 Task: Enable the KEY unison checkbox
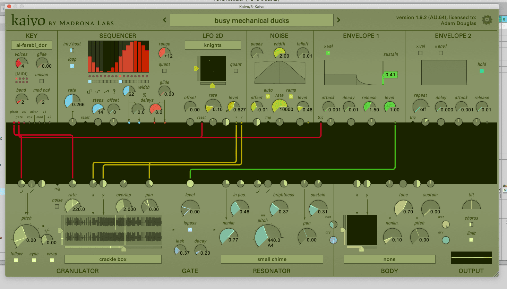[42, 81]
